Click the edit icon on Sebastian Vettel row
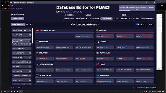This screenshot has width=166, height=93. click(x=30, y=30)
